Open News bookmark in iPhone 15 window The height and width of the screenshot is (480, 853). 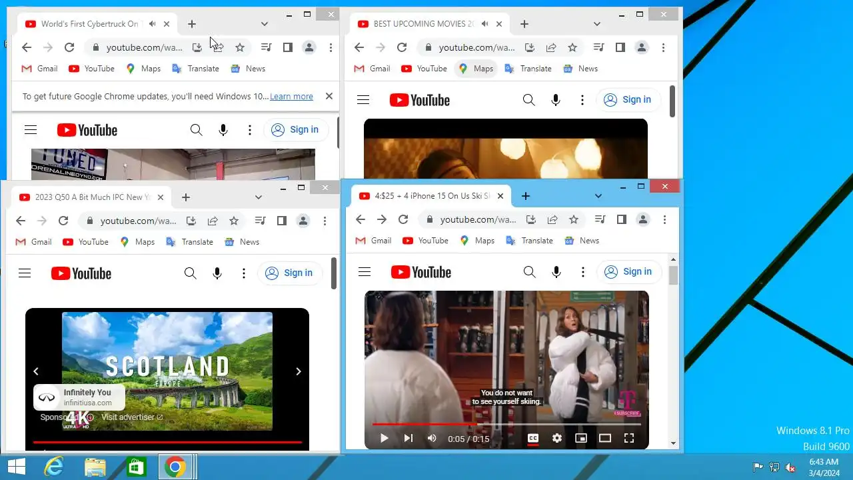(582, 241)
